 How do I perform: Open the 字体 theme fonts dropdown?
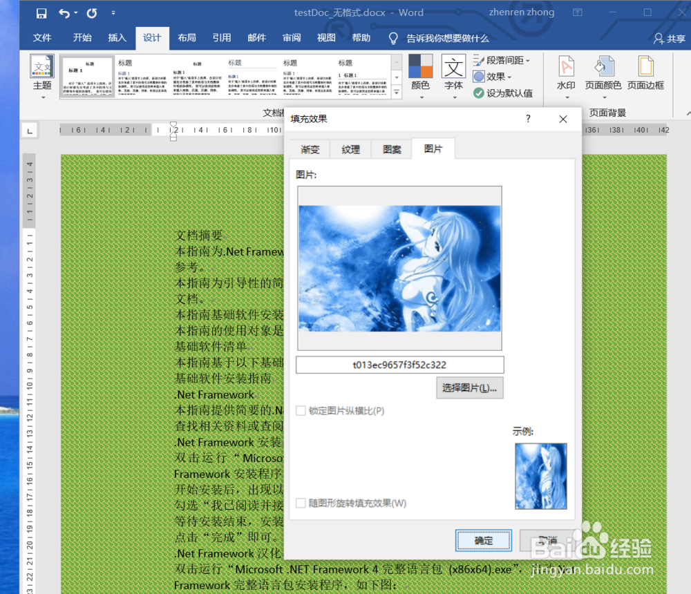point(453,76)
